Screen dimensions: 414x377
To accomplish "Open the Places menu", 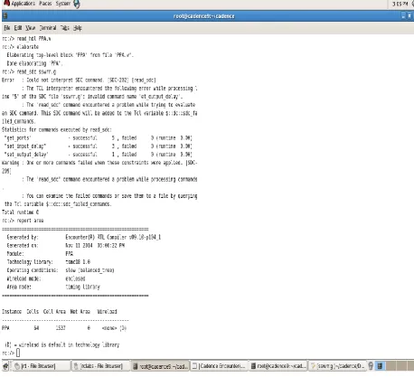I will (45, 4).
